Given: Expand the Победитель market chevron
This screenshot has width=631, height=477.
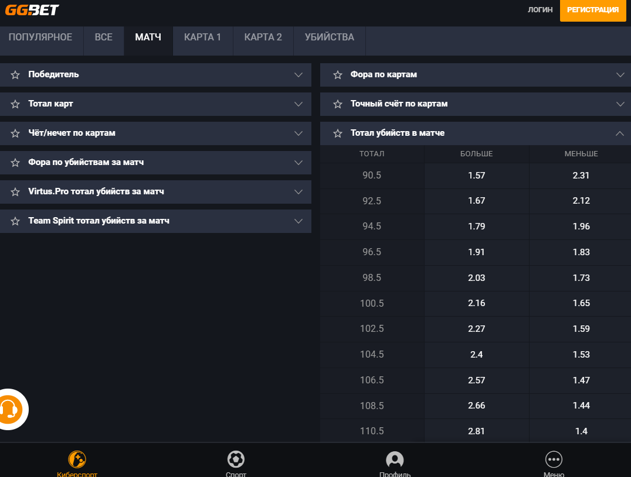Looking at the screenshot, I should pyautogui.click(x=298, y=75).
